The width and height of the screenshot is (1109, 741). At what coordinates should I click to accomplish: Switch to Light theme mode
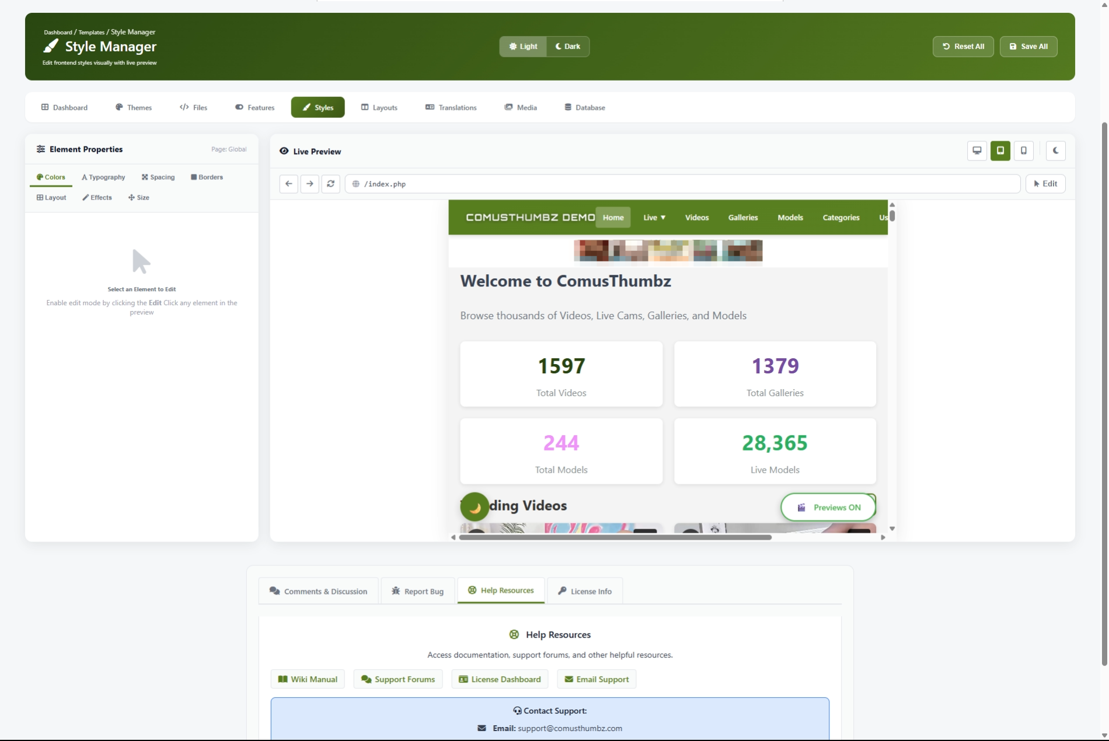pyautogui.click(x=523, y=47)
